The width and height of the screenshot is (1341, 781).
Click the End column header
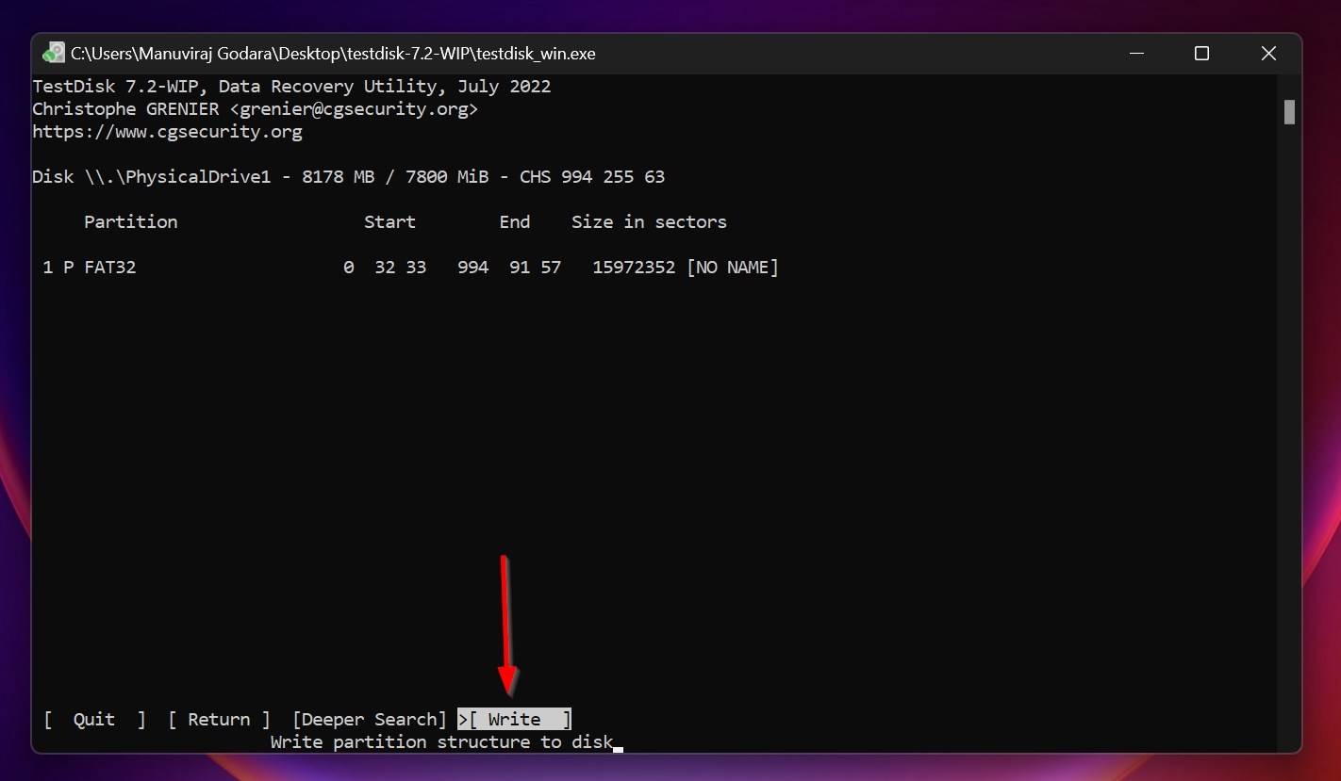(515, 221)
